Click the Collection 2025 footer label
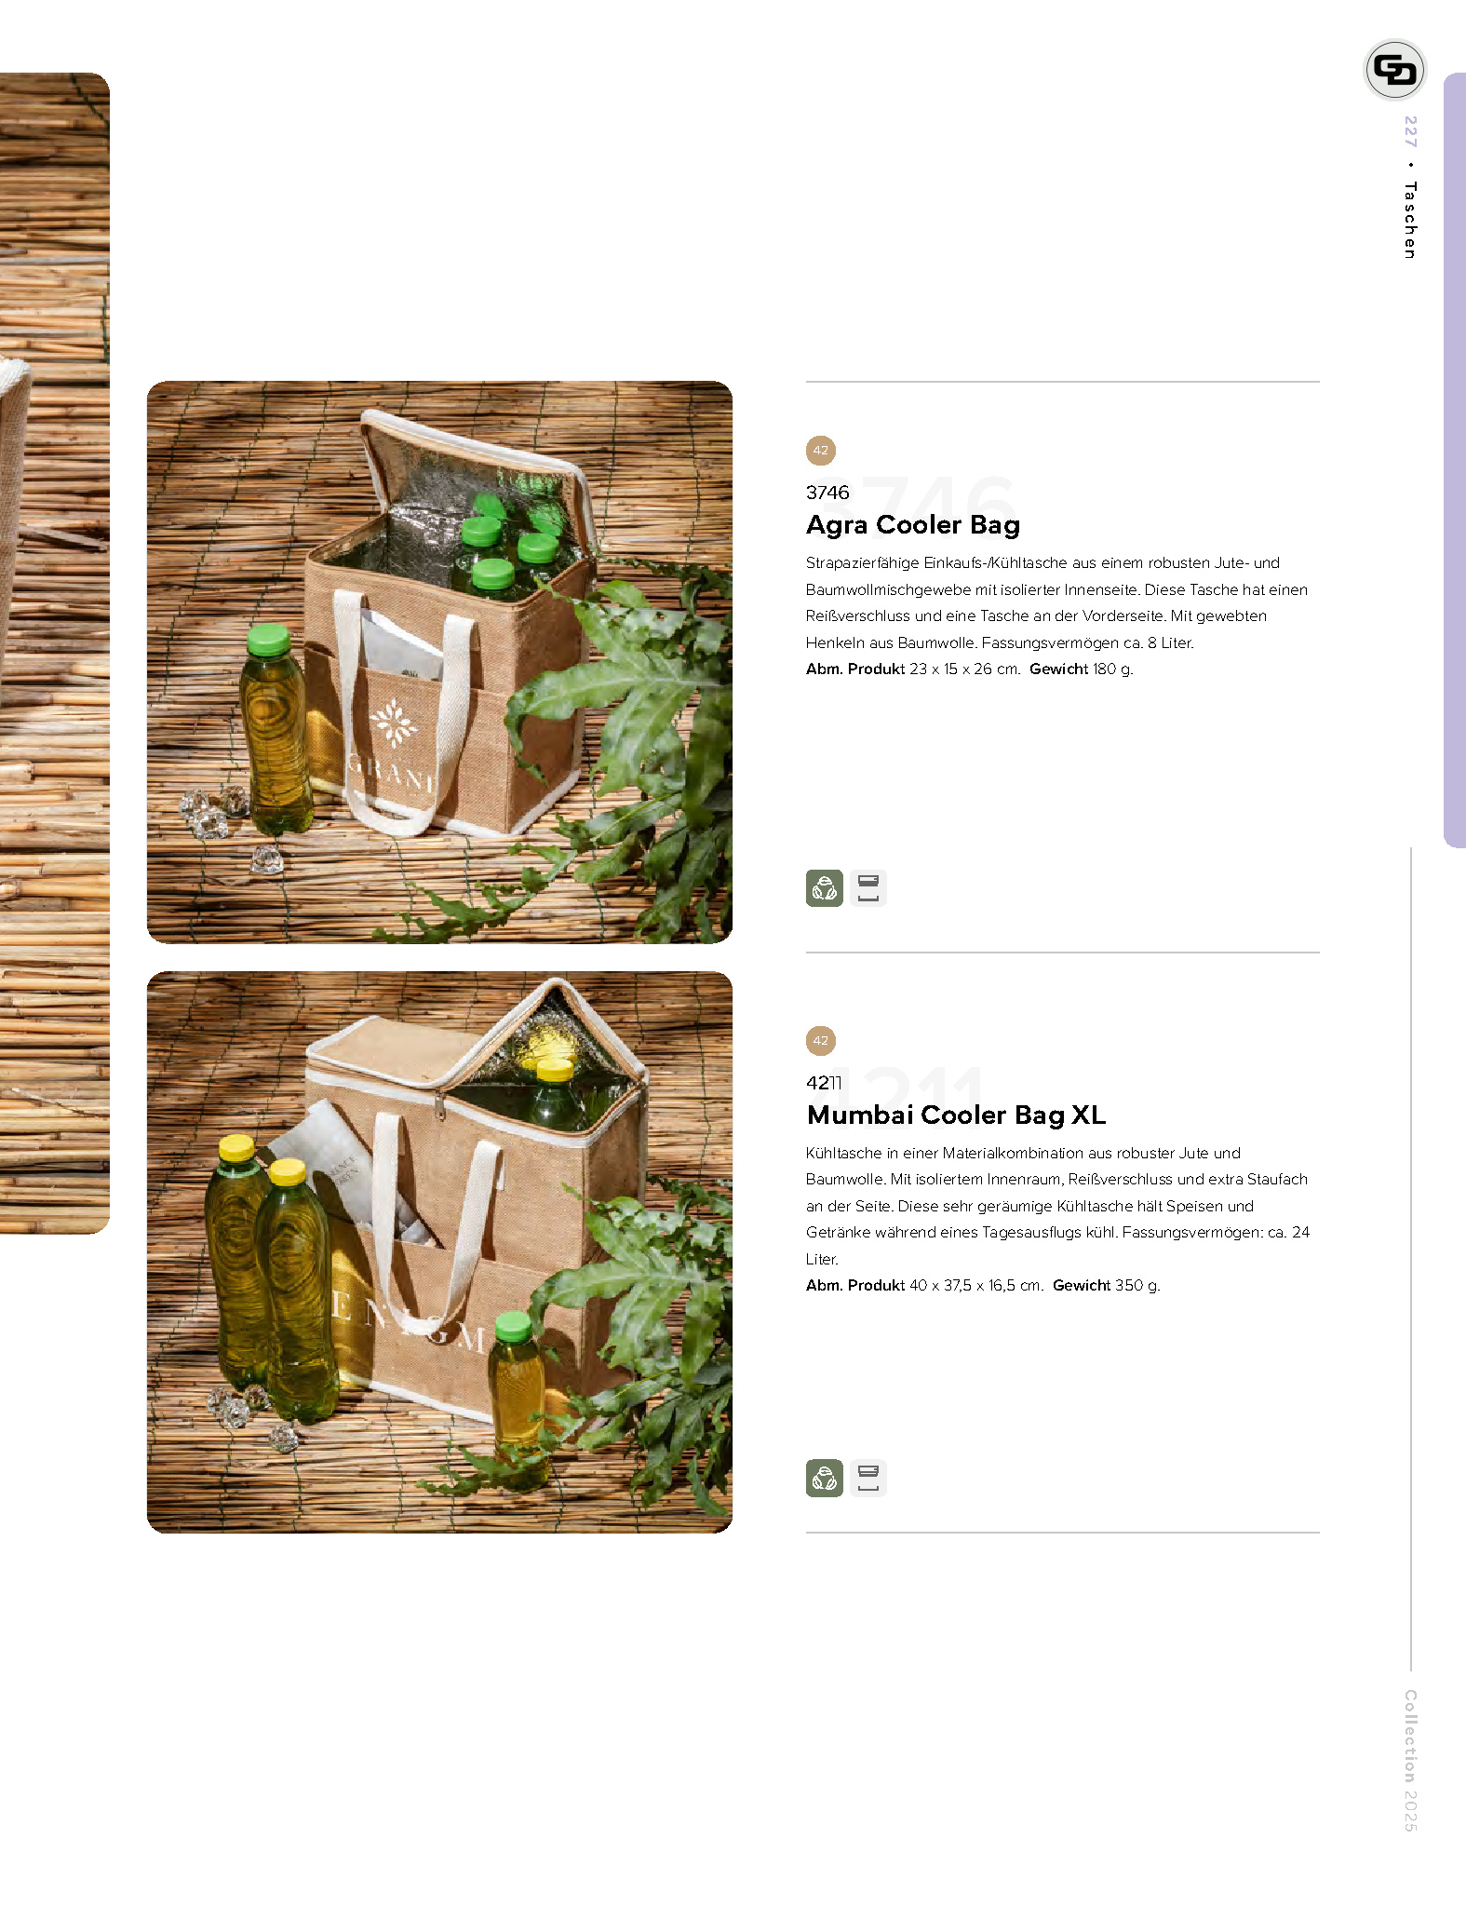1466x1906 pixels. [1410, 1761]
